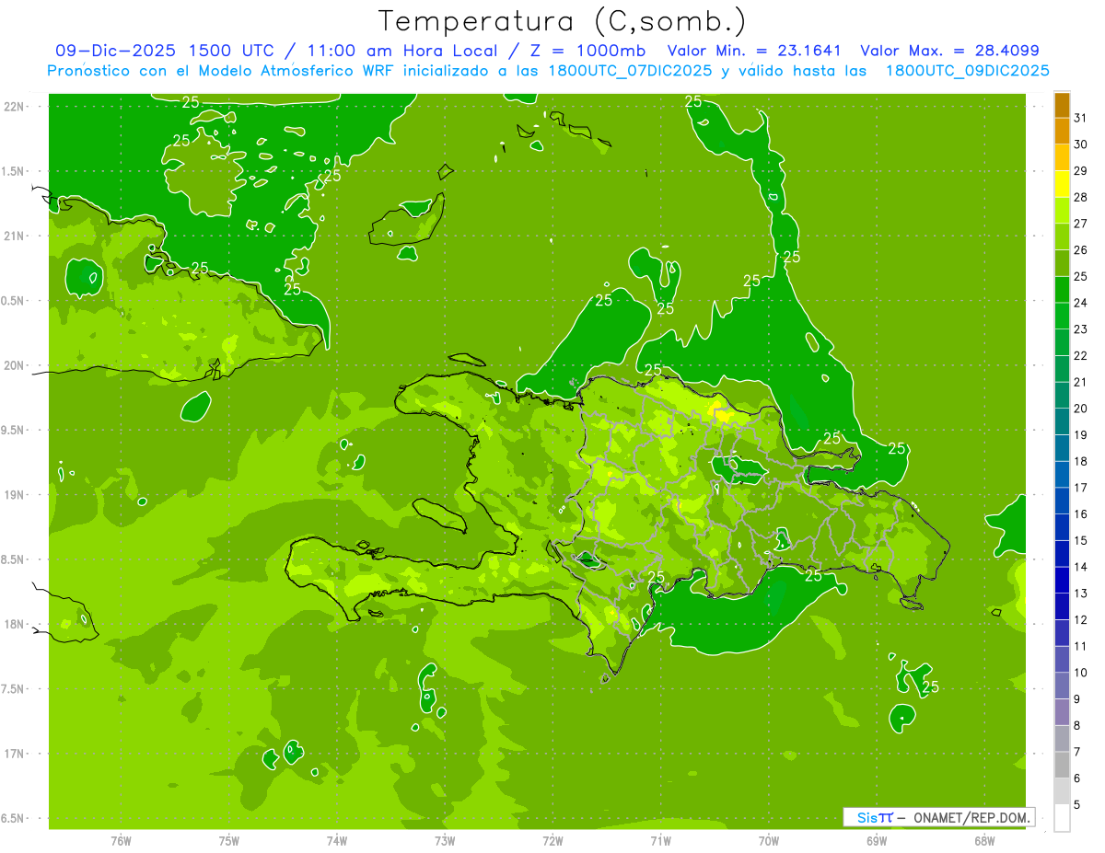Select the white swatch below 5 on legend

point(1062,818)
